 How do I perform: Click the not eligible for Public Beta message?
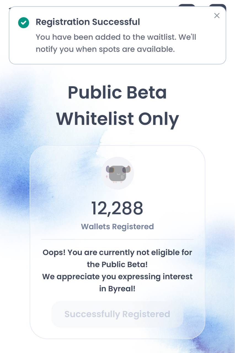(x=117, y=258)
